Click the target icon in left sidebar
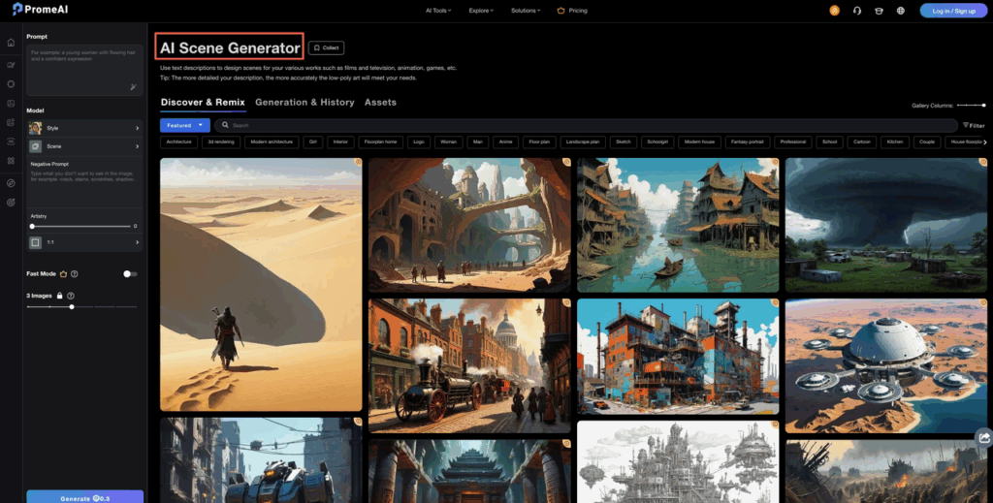Screen dimensions: 993x503 [11, 203]
